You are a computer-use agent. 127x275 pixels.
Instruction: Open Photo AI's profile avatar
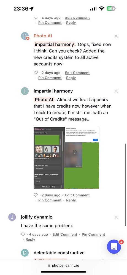[25, 36]
